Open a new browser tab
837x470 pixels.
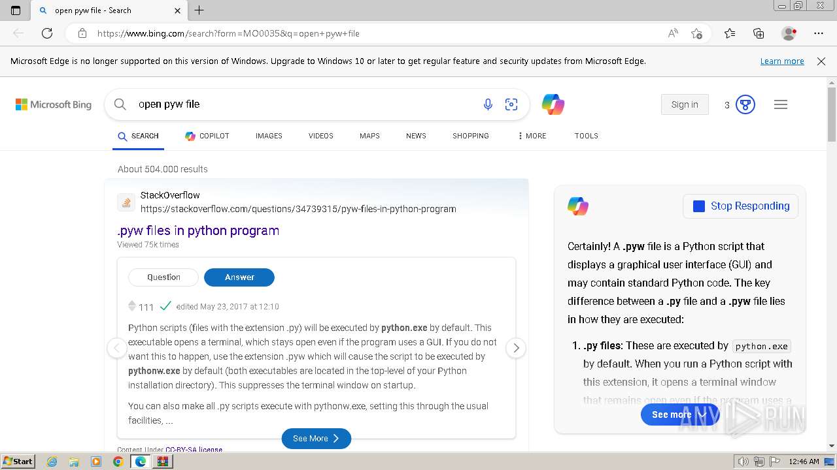coord(199,10)
